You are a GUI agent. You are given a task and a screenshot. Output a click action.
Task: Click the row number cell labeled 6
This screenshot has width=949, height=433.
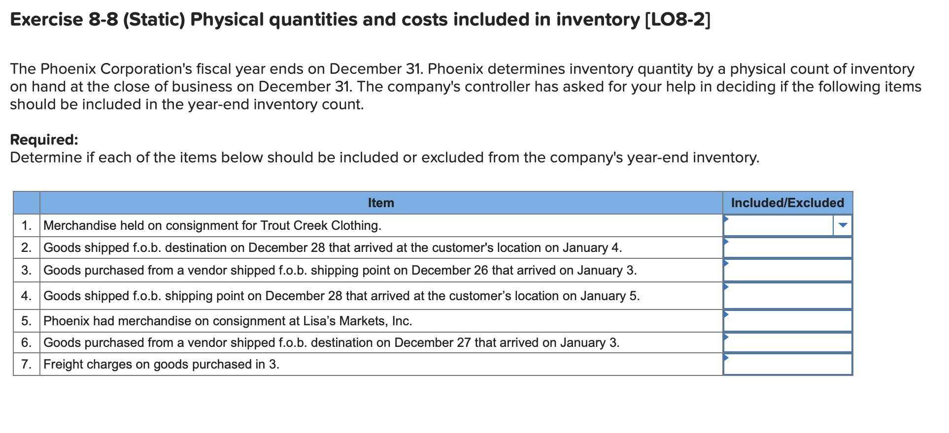pyautogui.click(x=27, y=342)
